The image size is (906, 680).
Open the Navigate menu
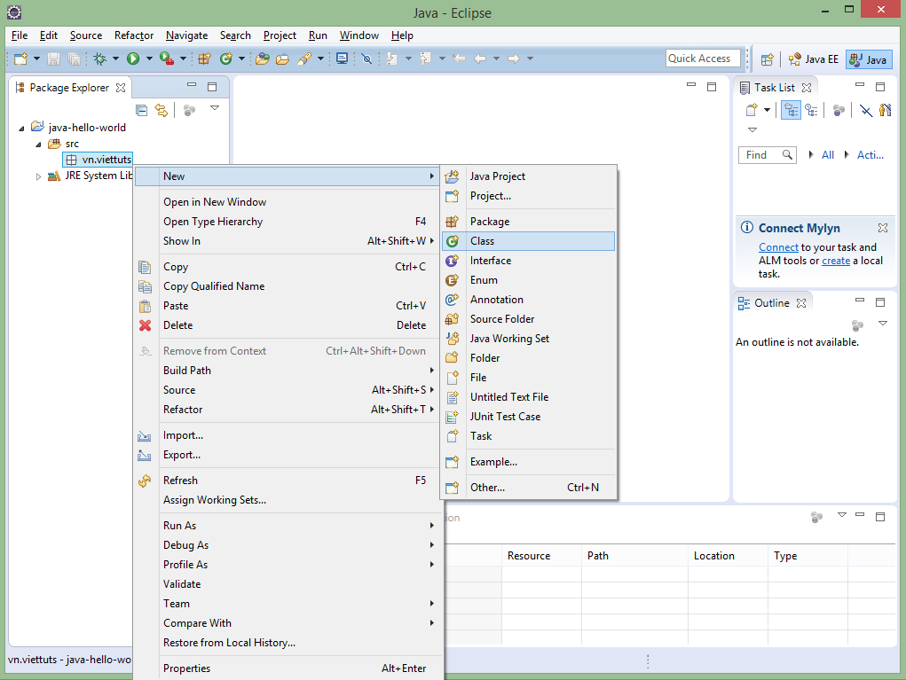(186, 35)
